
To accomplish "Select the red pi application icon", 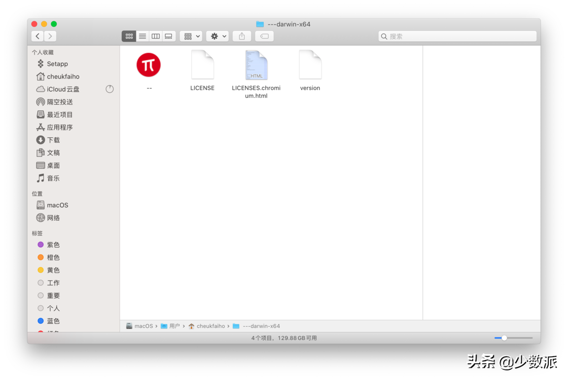I will pyautogui.click(x=149, y=65).
